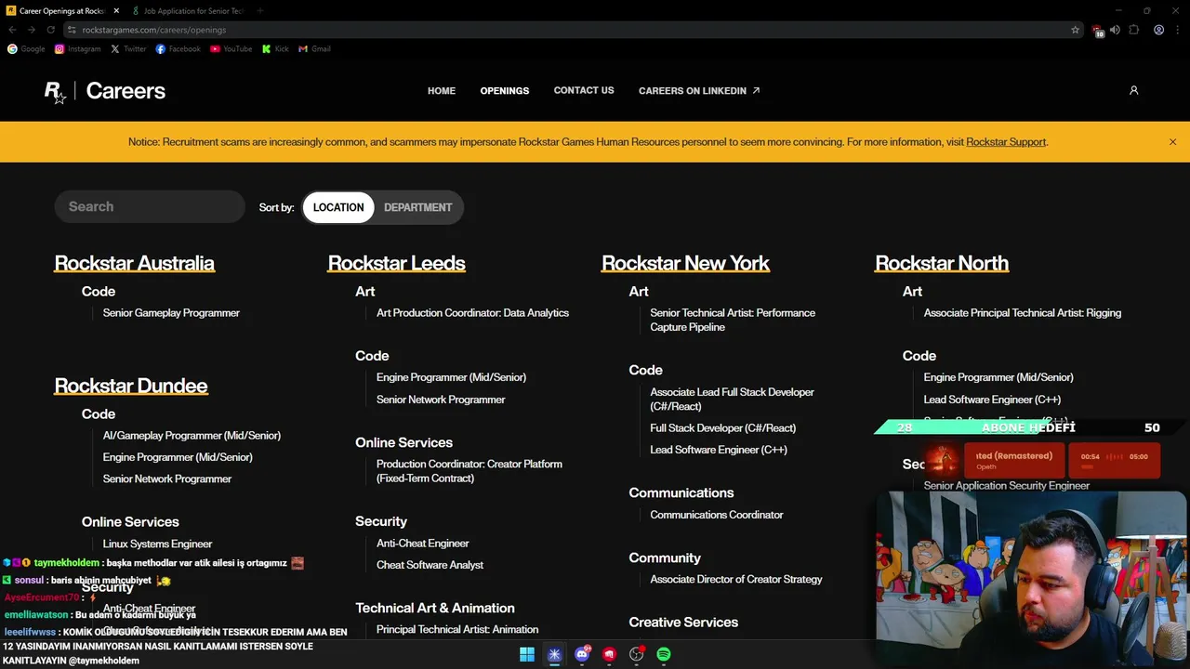1190x669 pixels.
Task: Open Senior Gameplay Programmer job in Australia
Action: [x=171, y=313]
